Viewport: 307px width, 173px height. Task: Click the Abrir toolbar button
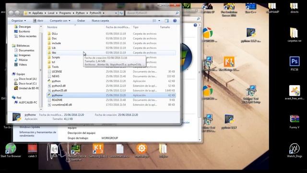click(38, 21)
